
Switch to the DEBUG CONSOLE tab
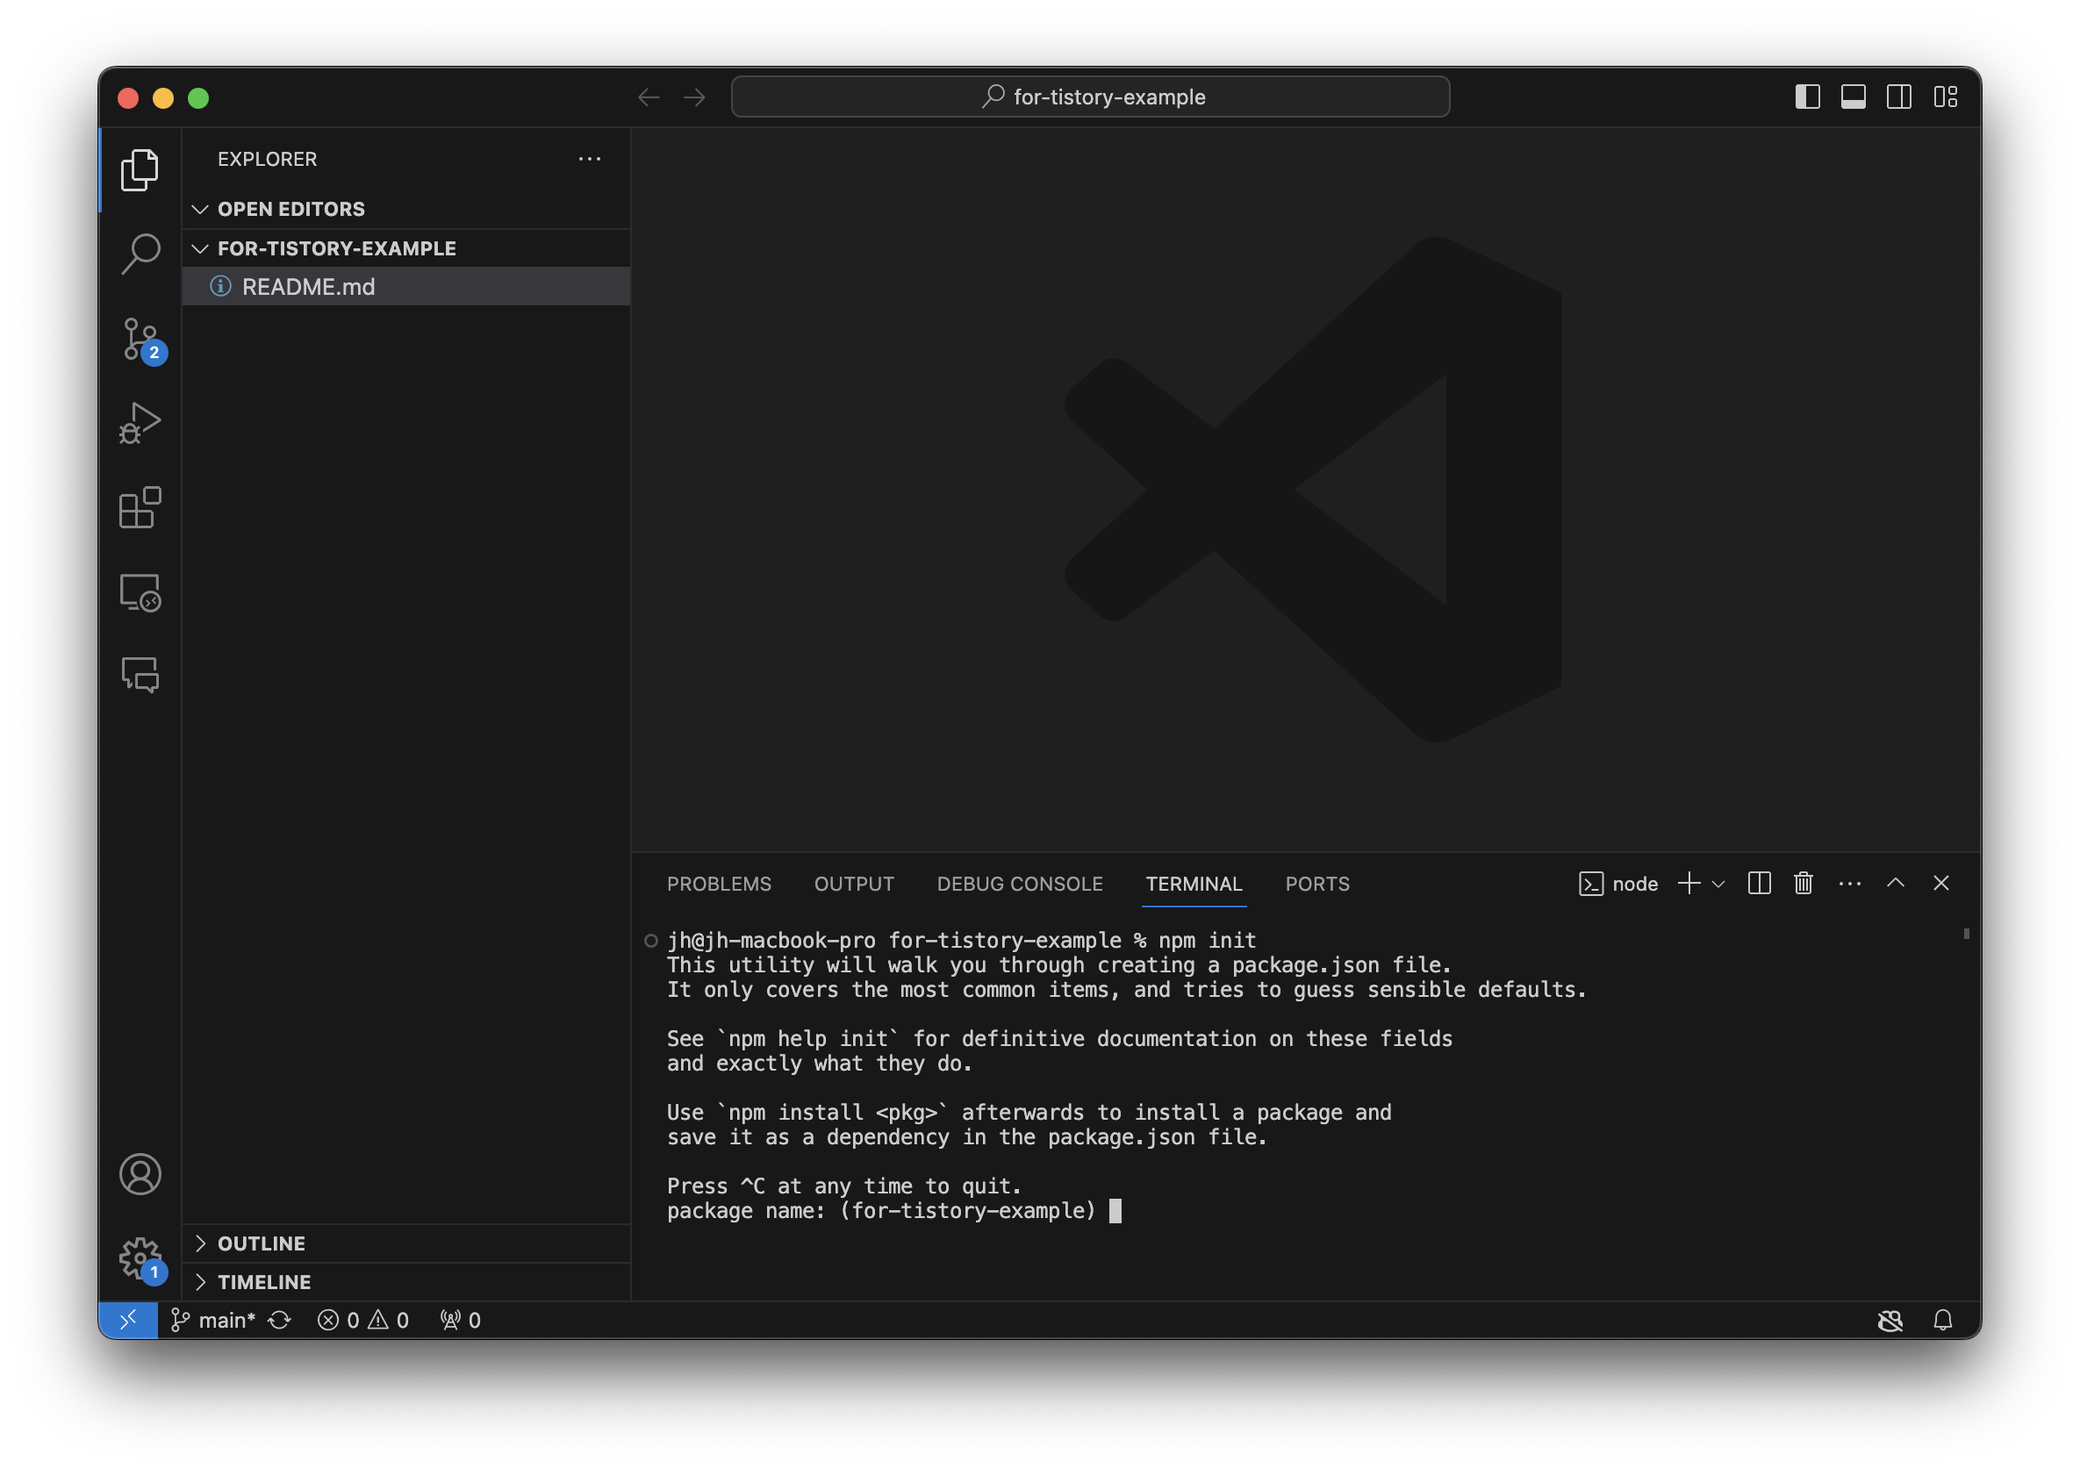(x=1019, y=884)
